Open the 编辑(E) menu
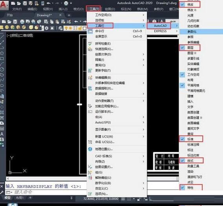 coord(32,9)
